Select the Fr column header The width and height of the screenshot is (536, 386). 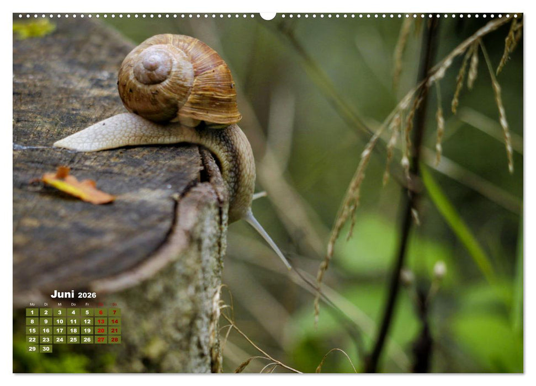[x=87, y=304]
